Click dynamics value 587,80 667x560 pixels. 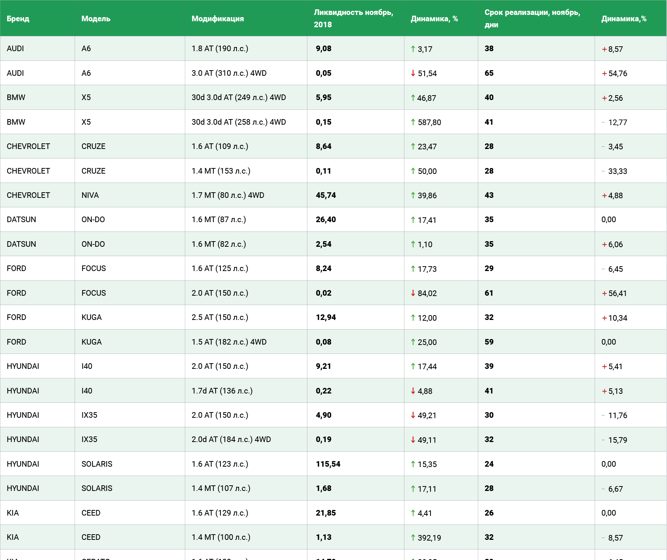[426, 122]
